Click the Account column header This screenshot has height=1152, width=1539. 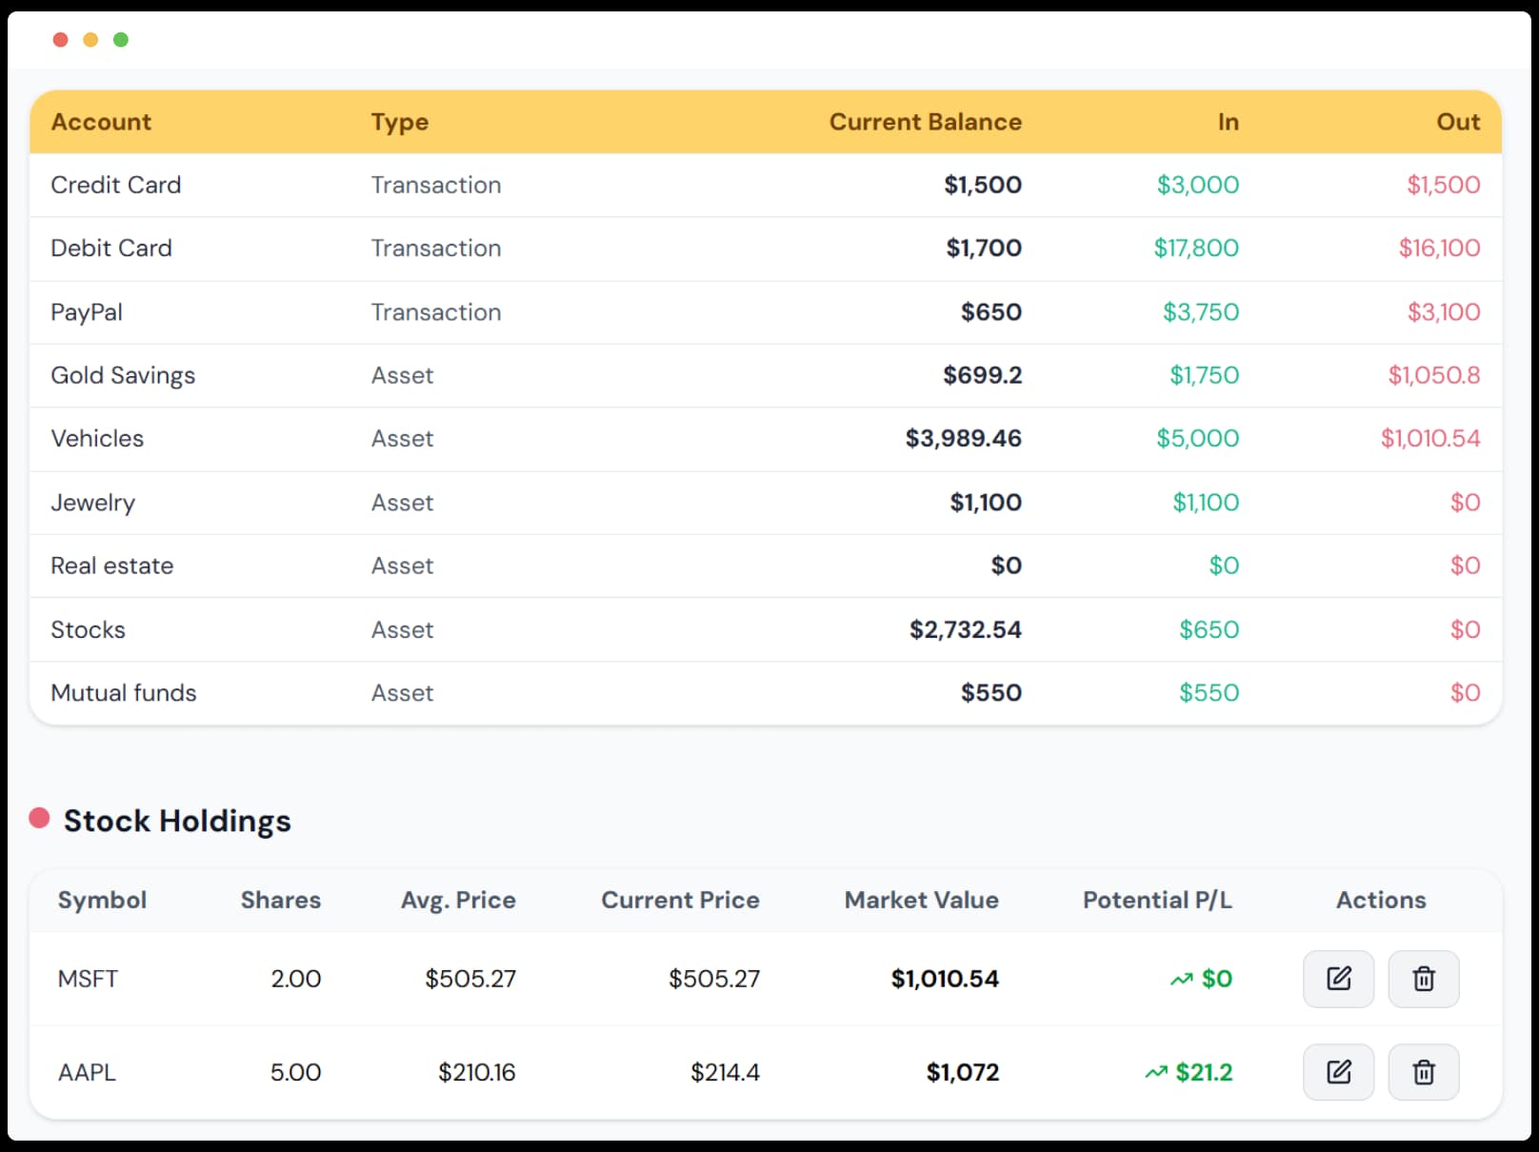point(101,122)
